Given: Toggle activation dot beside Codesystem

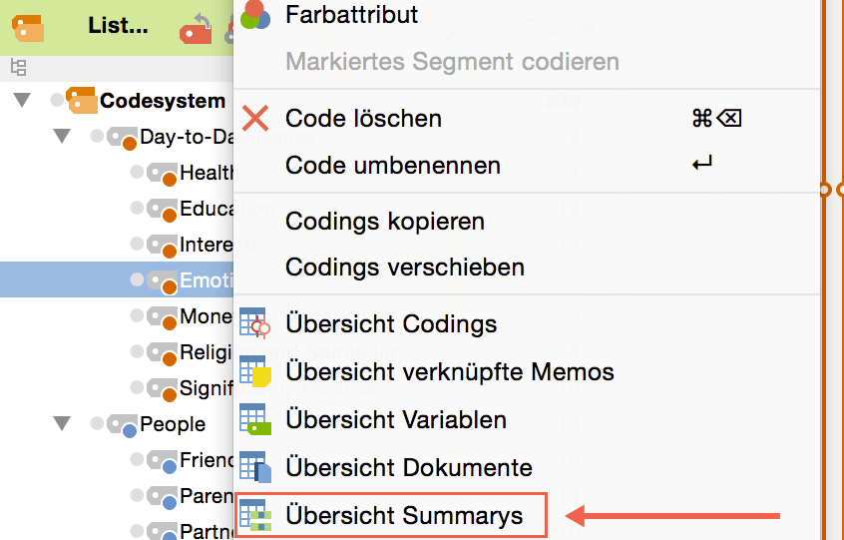Looking at the screenshot, I should coord(57,100).
